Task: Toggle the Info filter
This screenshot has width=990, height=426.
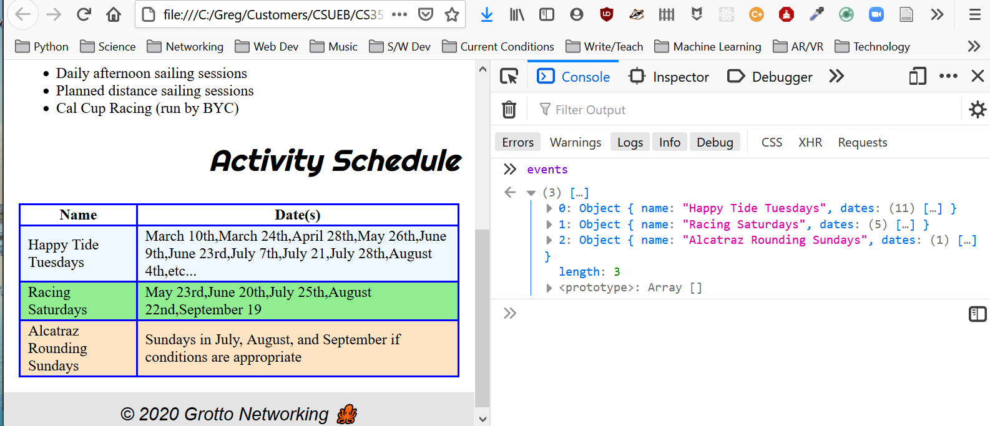Action: point(670,142)
